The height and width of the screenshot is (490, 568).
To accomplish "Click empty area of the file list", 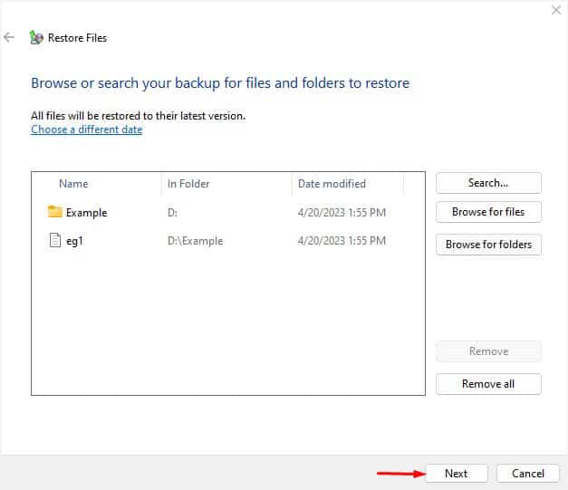I will pyautogui.click(x=228, y=322).
